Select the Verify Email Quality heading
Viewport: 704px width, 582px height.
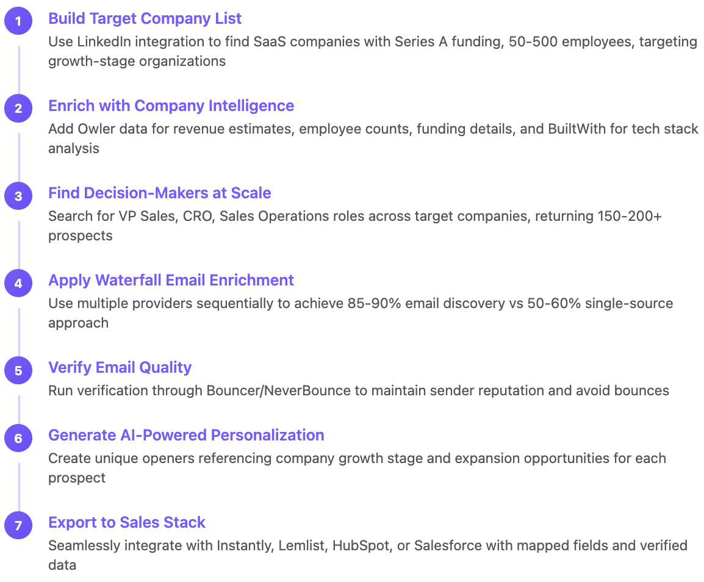[x=120, y=367]
